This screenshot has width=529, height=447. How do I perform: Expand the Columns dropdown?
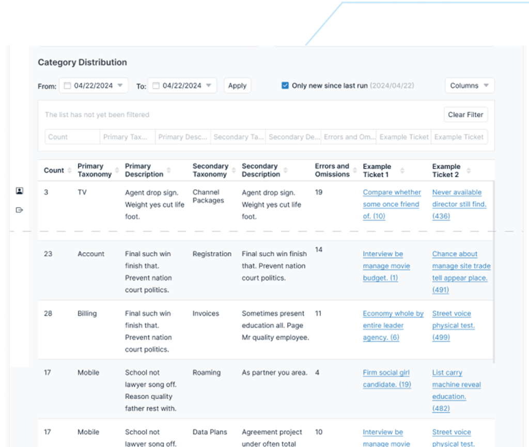pyautogui.click(x=469, y=86)
